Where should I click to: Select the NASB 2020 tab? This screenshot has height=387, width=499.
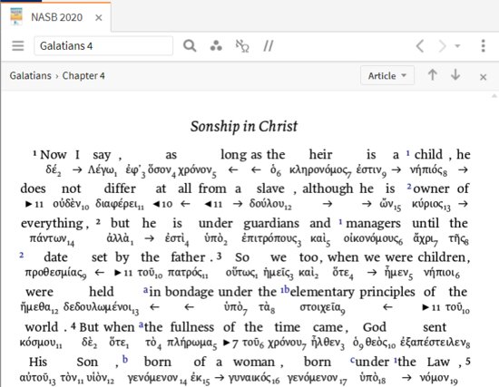(56, 17)
